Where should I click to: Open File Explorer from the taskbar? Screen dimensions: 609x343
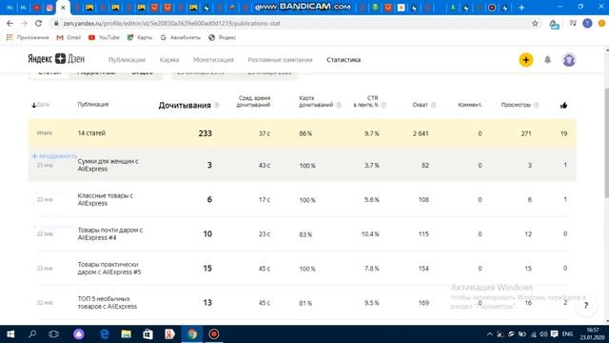[x=126, y=334]
